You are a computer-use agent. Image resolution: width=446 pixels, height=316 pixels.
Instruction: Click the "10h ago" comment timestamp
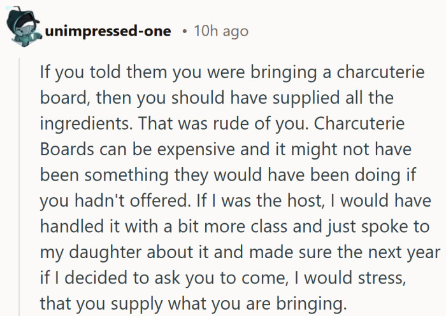coord(220,31)
